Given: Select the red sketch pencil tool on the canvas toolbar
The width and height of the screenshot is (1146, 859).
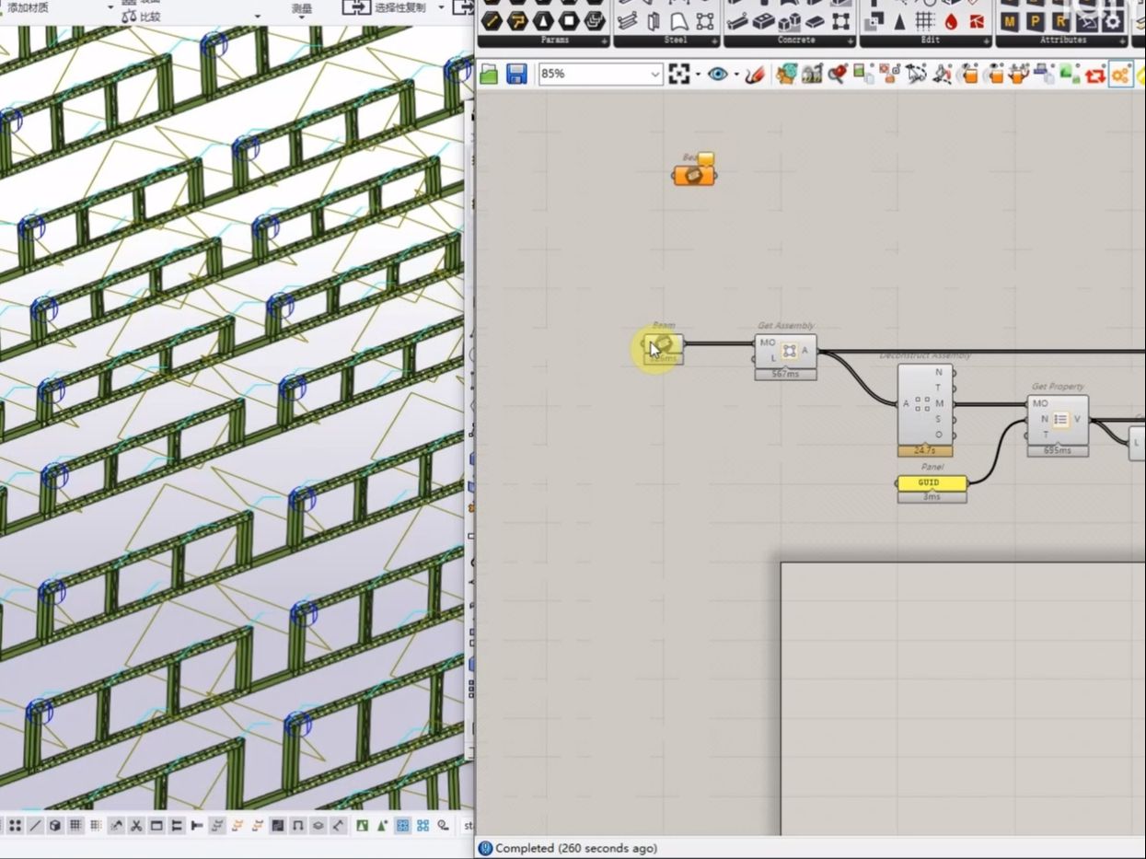Looking at the screenshot, I should point(755,75).
